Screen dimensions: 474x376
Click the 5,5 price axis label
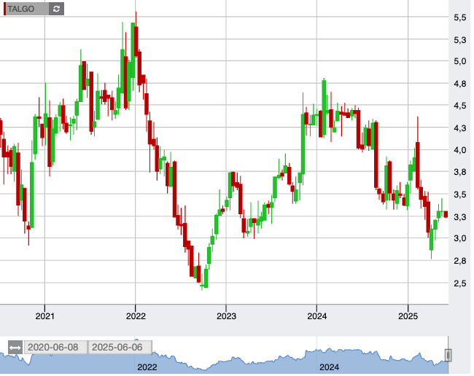pos(460,17)
